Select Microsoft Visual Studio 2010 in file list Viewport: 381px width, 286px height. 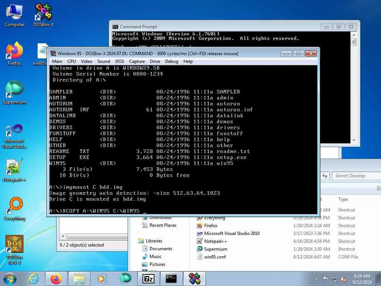pyautogui.click(x=228, y=233)
